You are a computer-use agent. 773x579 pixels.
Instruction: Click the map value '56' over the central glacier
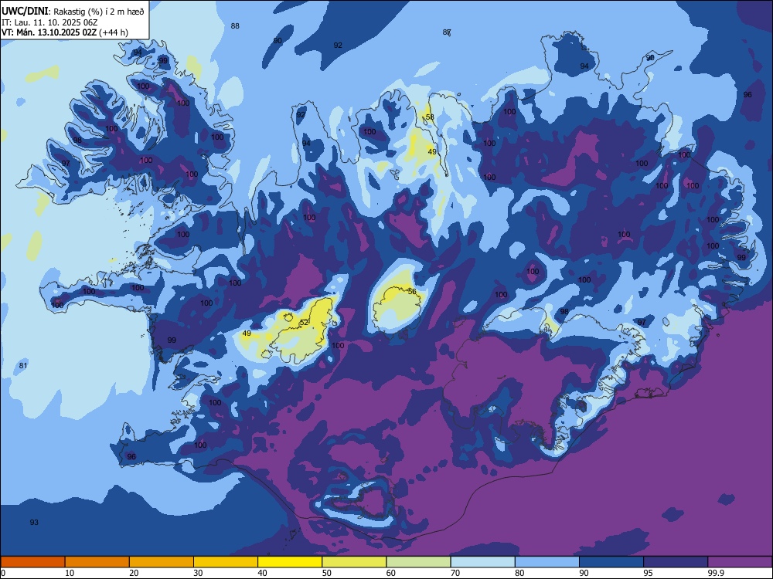pos(412,292)
